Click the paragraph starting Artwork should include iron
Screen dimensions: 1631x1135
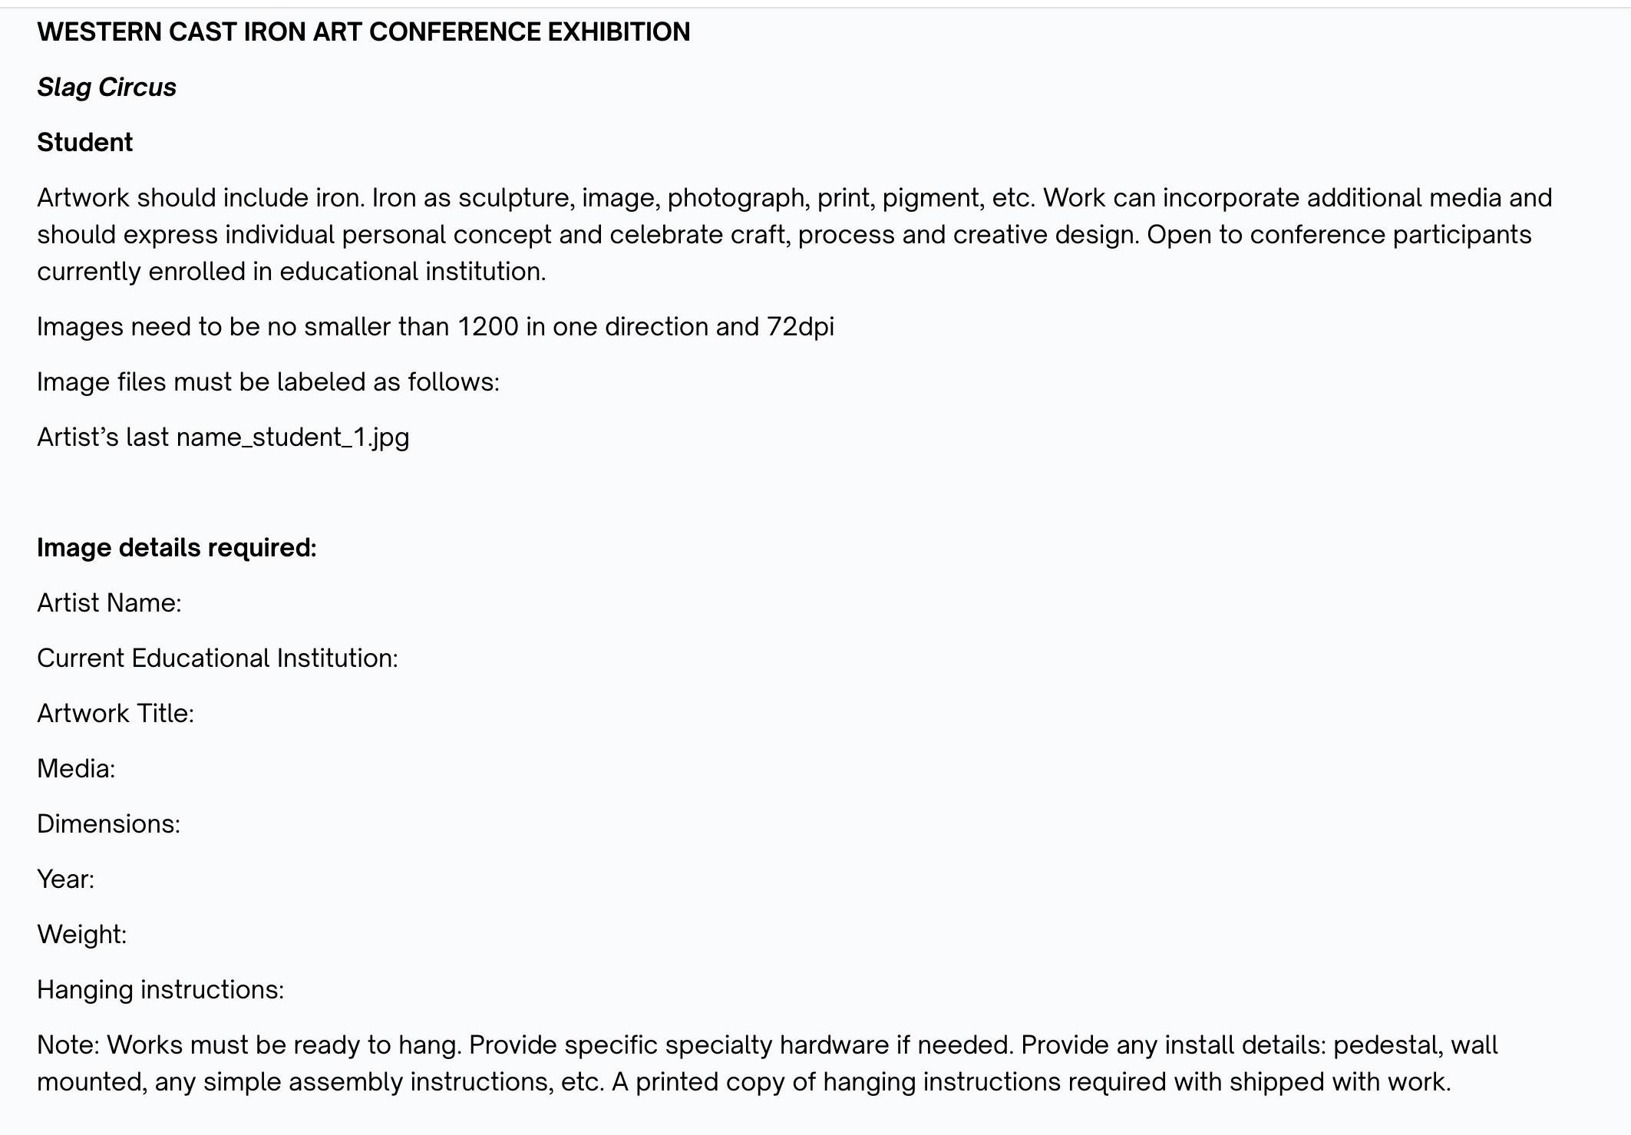coord(794,235)
